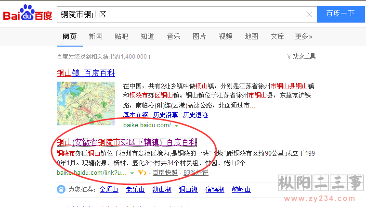This screenshot has width=366, height=207.
Task: Click the green baike.baidu.com/link?u... URL text
Action: (91, 173)
